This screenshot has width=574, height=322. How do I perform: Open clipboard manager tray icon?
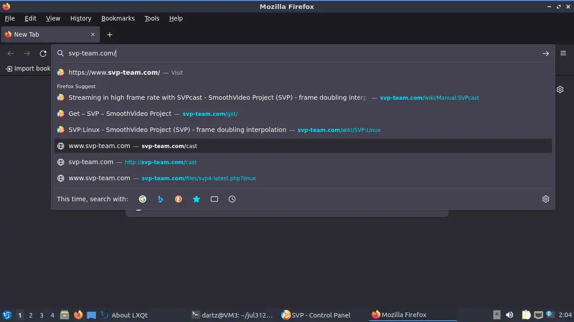(x=526, y=315)
